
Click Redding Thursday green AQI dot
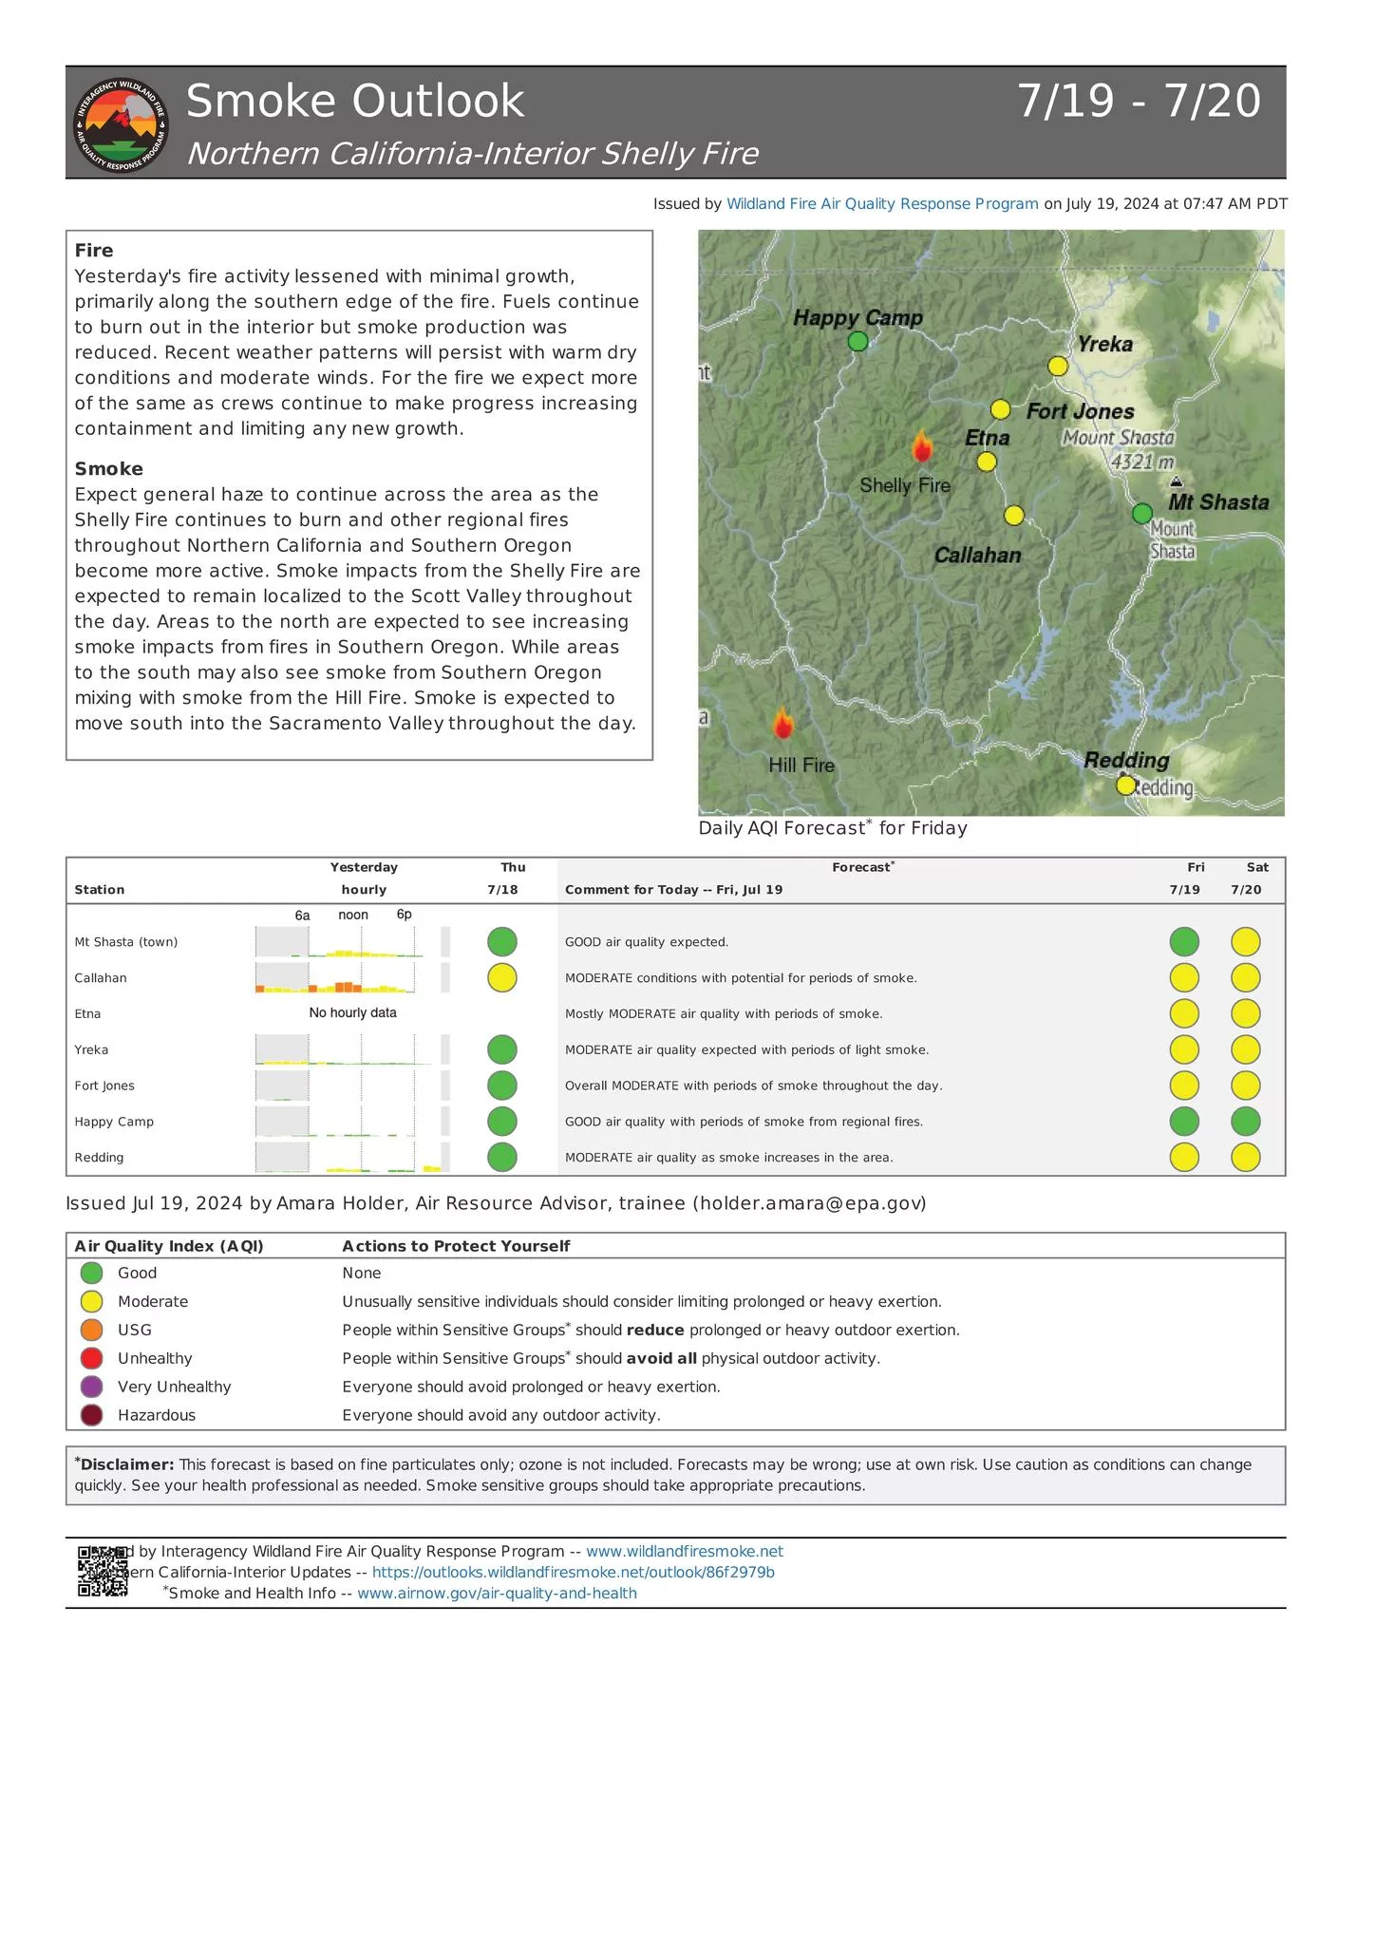(x=502, y=1158)
